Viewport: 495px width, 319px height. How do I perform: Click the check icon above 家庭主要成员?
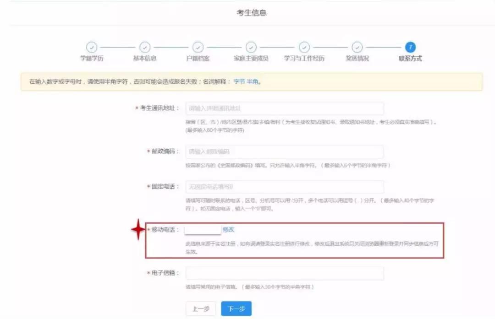pos(251,47)
